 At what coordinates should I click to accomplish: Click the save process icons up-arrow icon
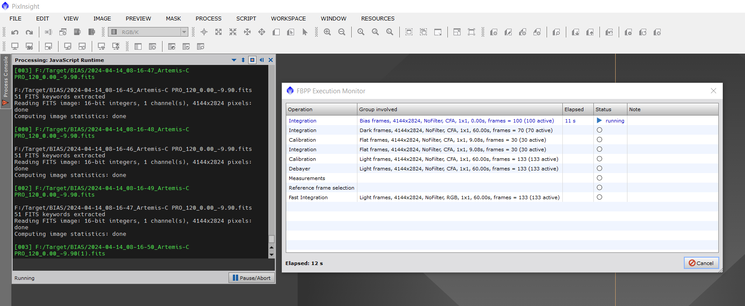click(x=590, y=32)
